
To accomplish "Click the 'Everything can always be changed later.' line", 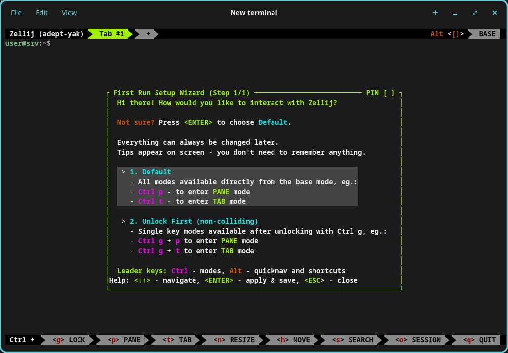I will (x=198, y=143).
